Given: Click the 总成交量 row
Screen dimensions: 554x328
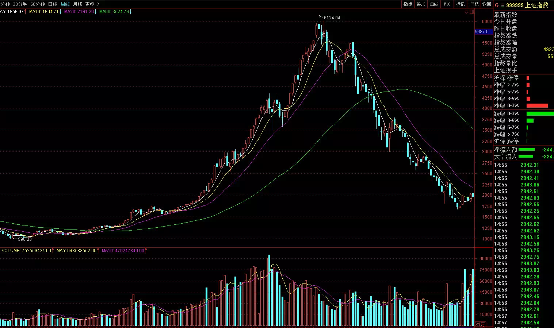Looking at the screenshot, I should click(524, 56).
